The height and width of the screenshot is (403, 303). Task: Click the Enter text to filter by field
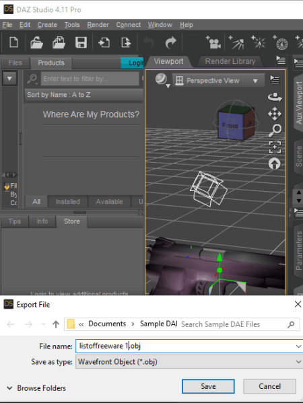click(x=90, y=79)
